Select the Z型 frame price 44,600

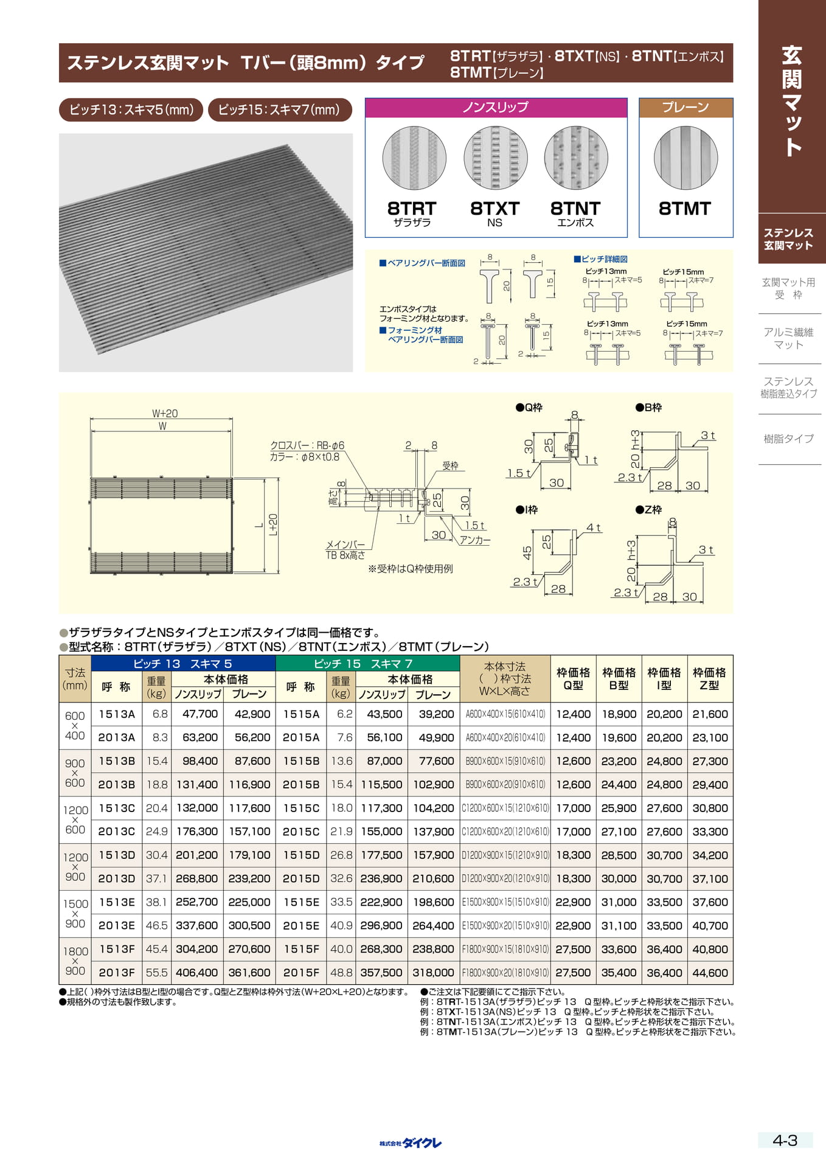click(x=710, y=973)
